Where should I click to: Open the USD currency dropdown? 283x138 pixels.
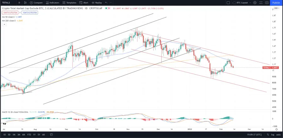coord(276,8)
